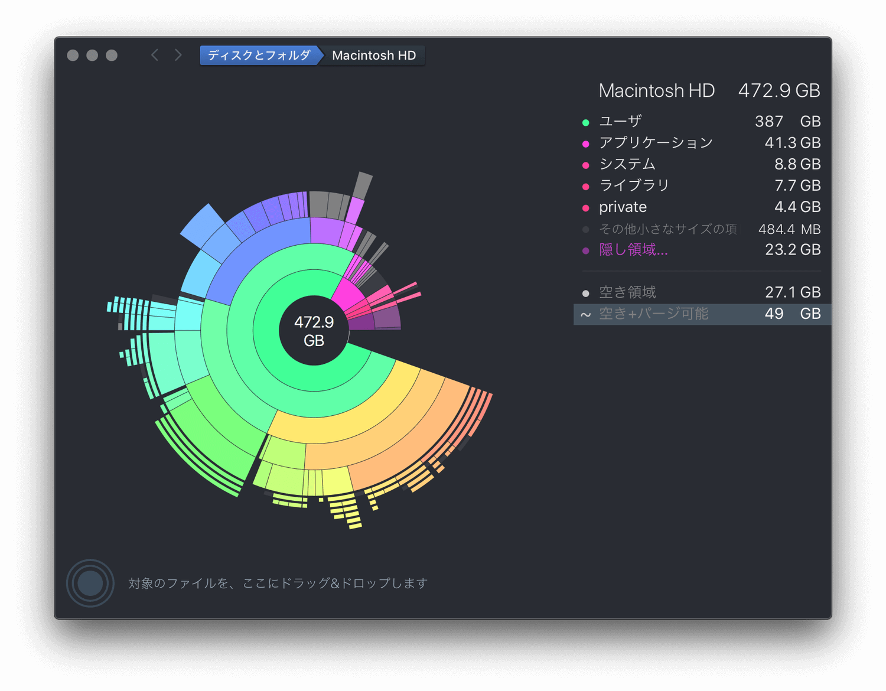Viewport: 886px width, 691px height.
Task: Select the その他小さなサイズの項 row
Action: pyautogui.click(x=702, y=229)
